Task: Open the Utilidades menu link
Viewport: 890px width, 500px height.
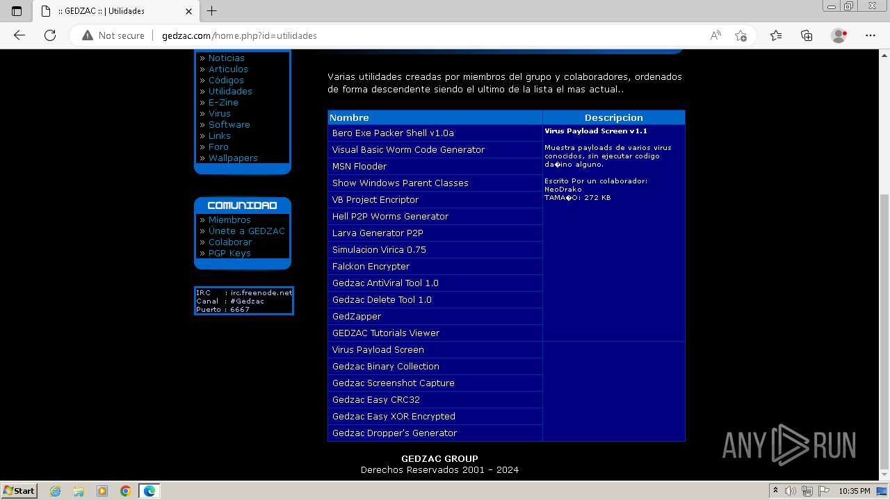Action: coord(230,91)
